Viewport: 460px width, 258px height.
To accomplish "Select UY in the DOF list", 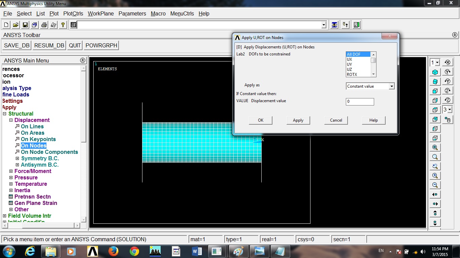I will 358,64.
